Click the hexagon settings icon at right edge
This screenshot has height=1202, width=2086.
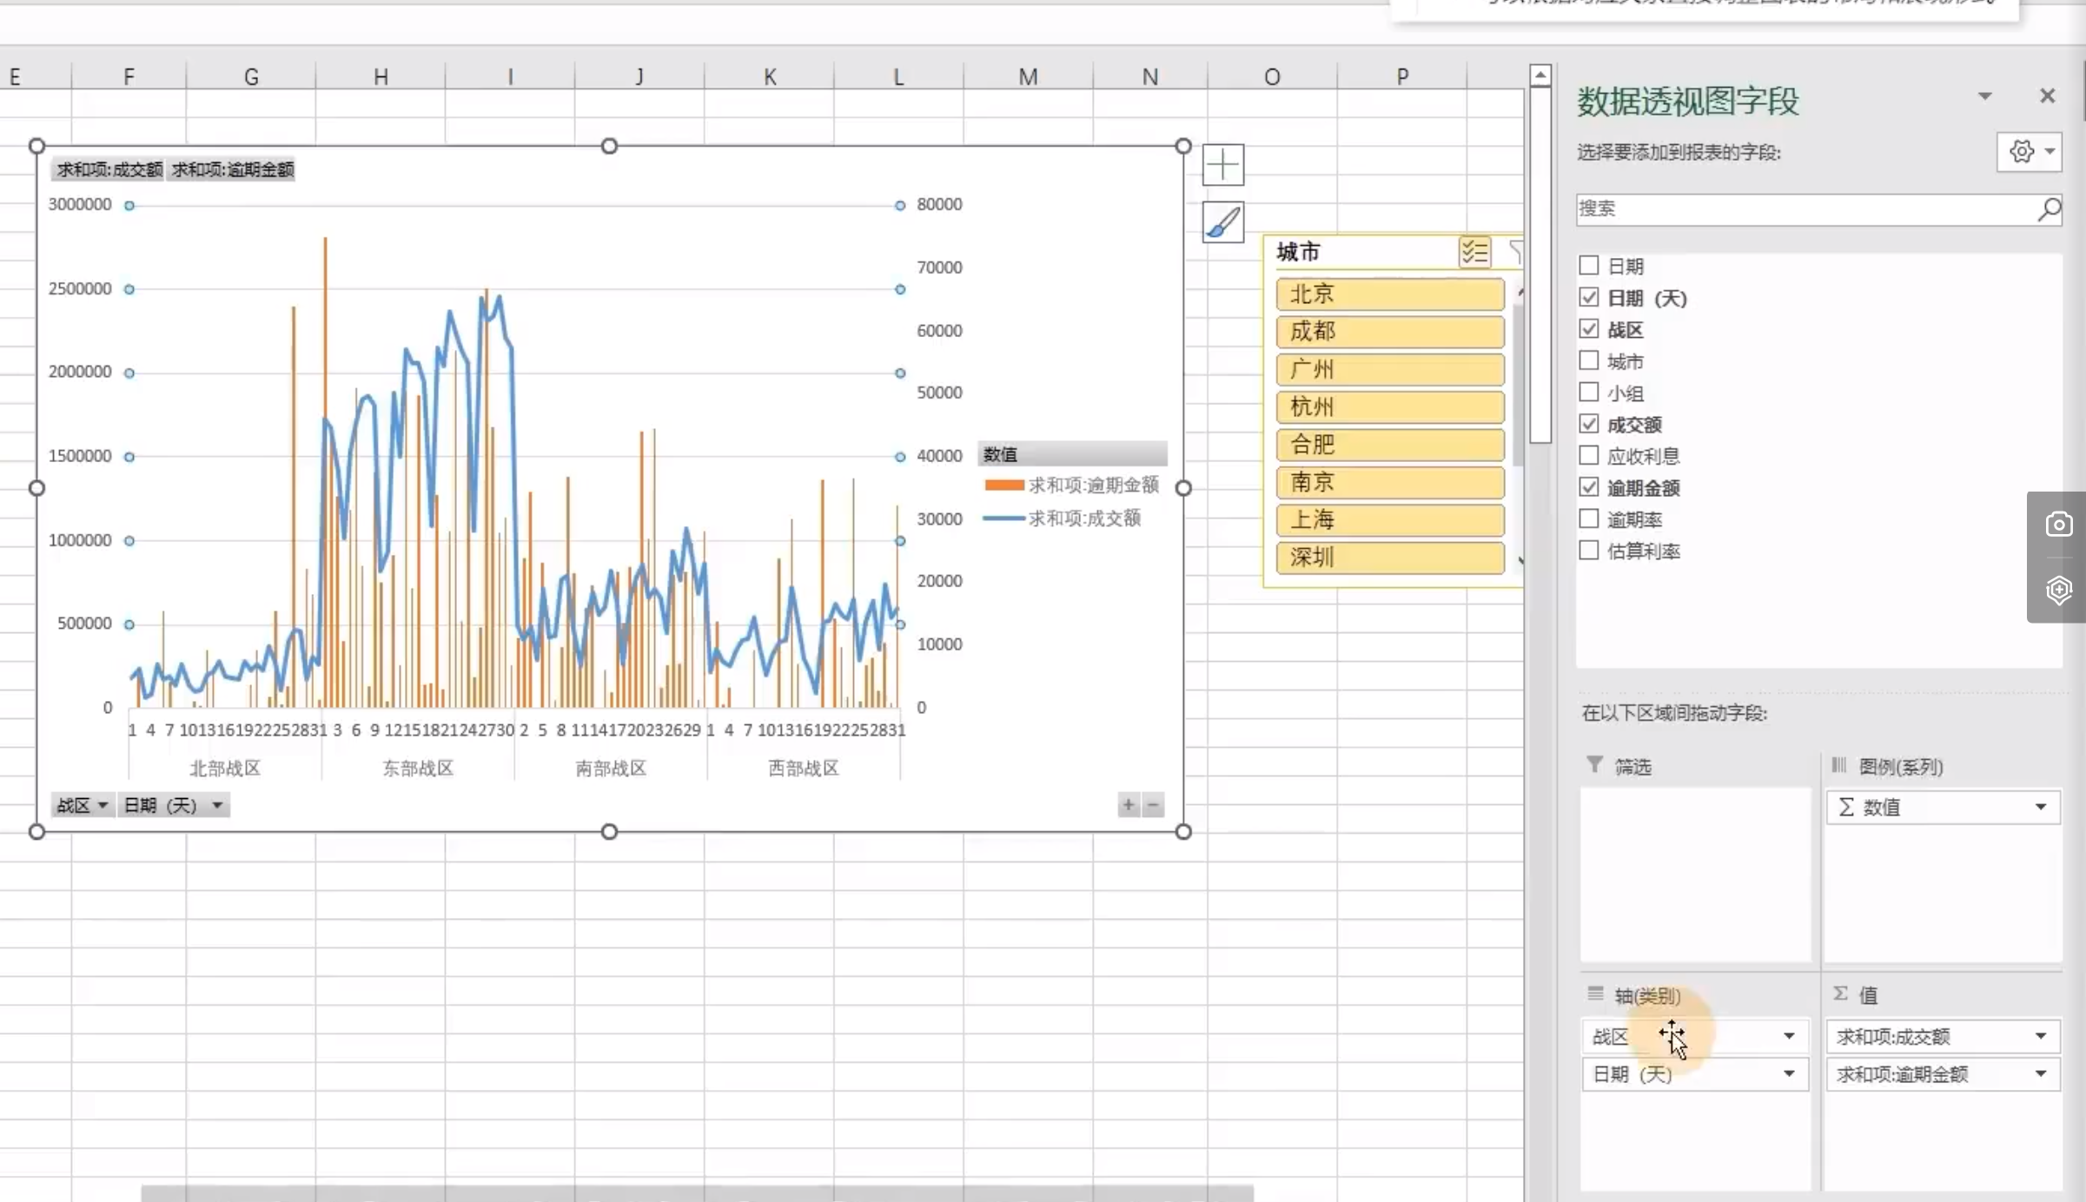pos(2058,591)
